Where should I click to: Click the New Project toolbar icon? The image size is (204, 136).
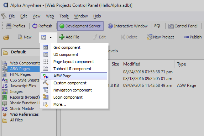point(150,37)
